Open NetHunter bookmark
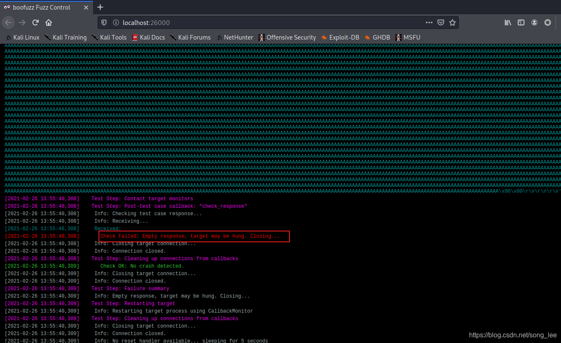 [235, 37]
